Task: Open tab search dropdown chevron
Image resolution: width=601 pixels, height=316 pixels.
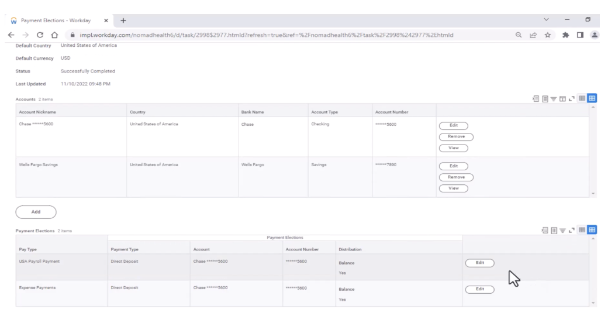Action: (x=546, y=19)
